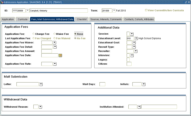Click the Initials input field

[x=137, y=84]
